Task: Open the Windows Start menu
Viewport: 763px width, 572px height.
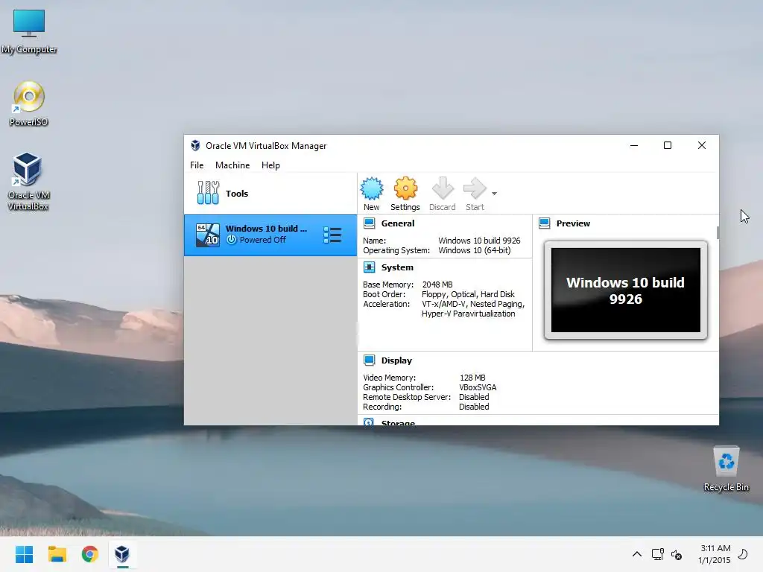Action: pos(24,554)
